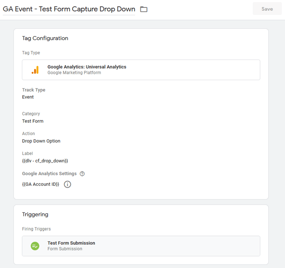
Task: Click the Action value Drop Down Option
Action: (41, 141)
